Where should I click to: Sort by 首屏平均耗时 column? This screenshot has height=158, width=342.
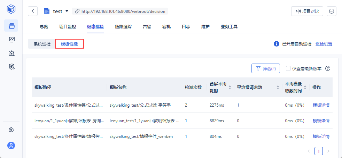pyautogui.click(x=230, y=88)
